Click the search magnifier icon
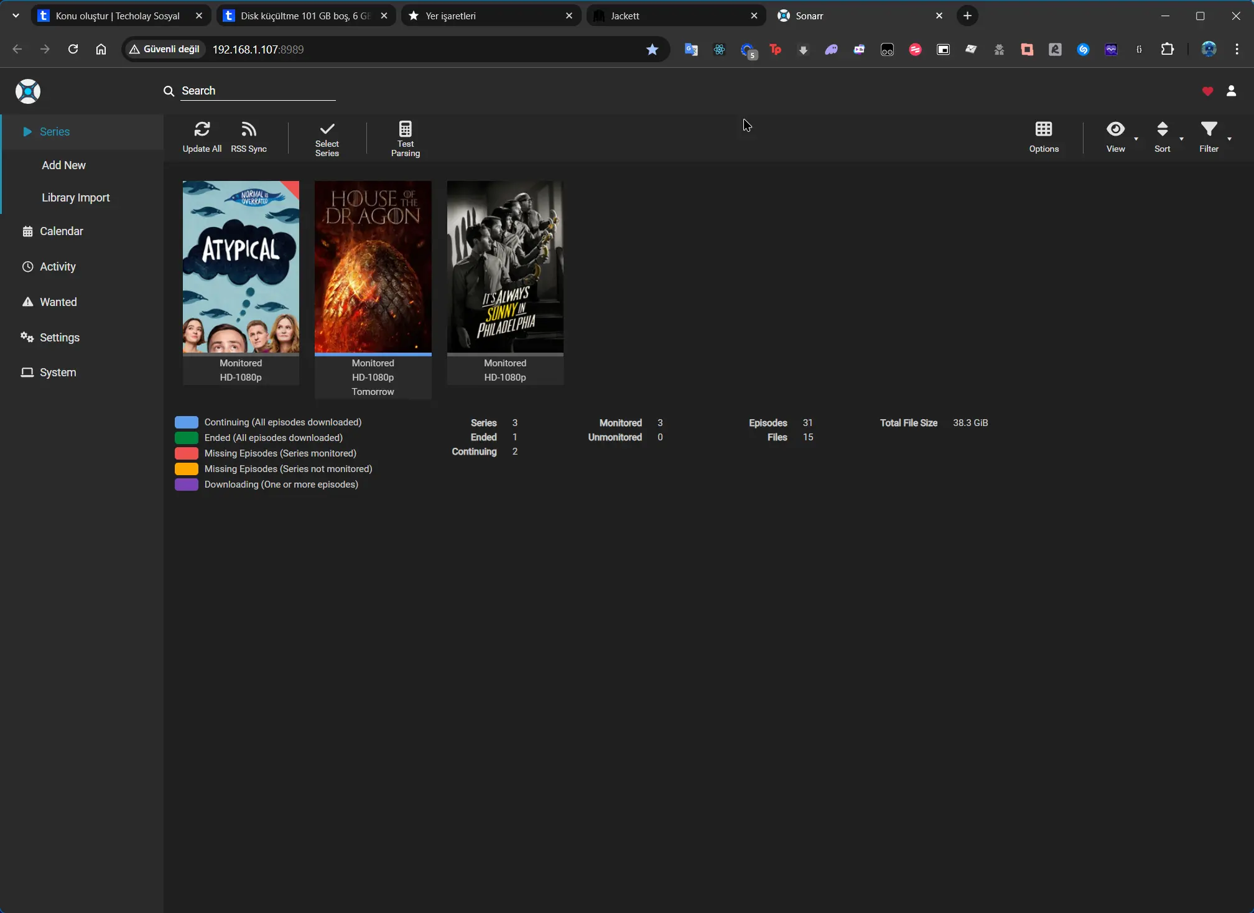Screen dimensions: 1254x913 point(169,91)
